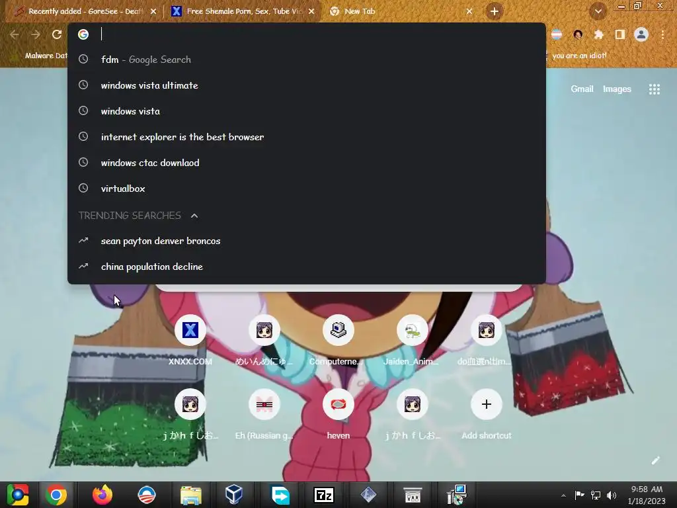677x508 pixels.
Task: Switch to the Recently added GoreSee tab
Action: [x=85, y=11]
